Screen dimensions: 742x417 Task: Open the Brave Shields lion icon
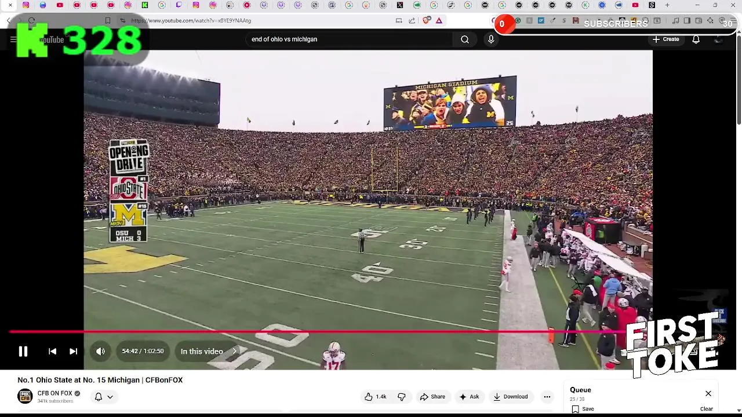click(x=427, y=21)
